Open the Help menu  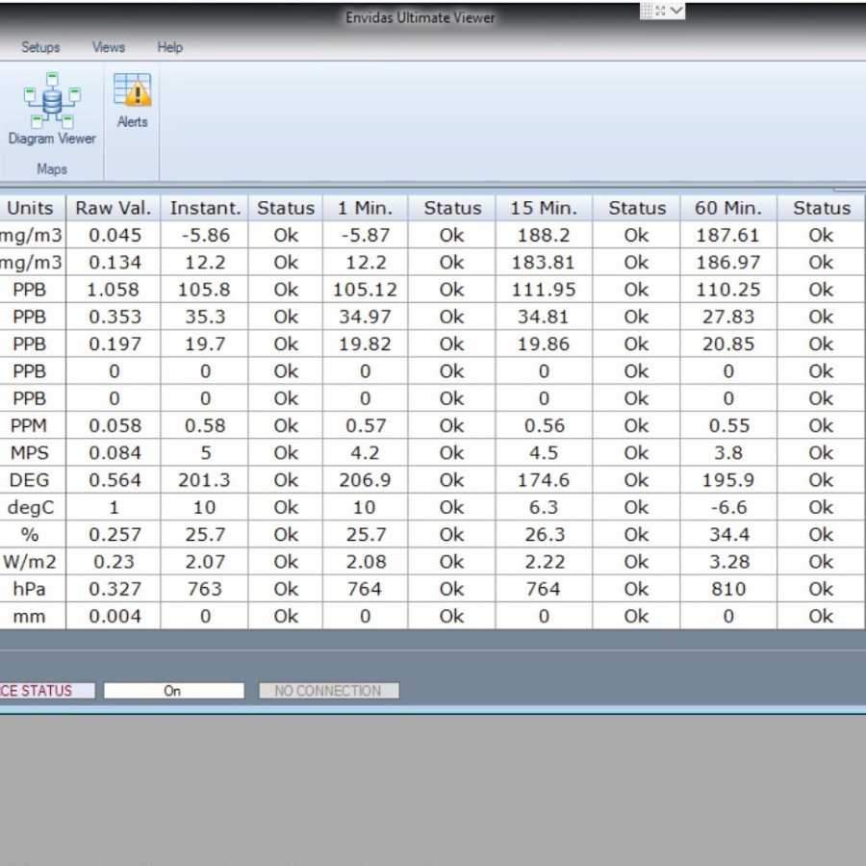pyautogui.click(x=170, y=47)
